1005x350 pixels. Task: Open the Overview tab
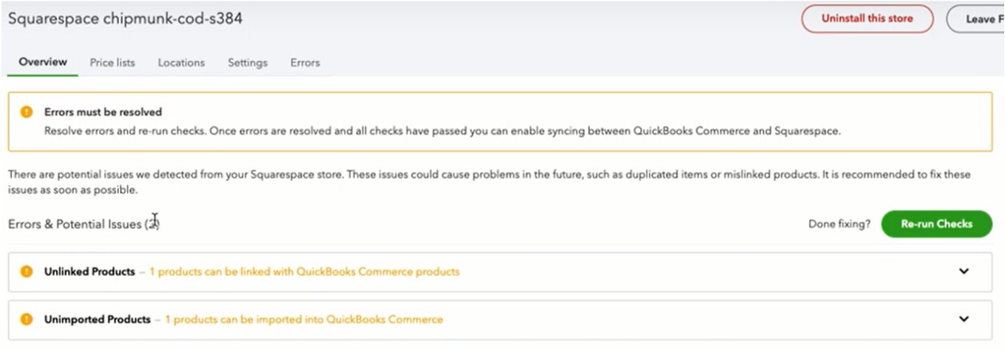point(43,62)
